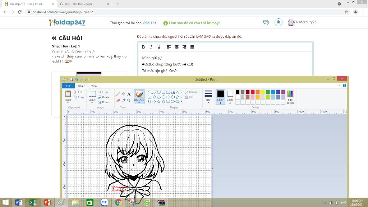Click the Bold formatting button in editor
Image resolution: width=368 pixels, height=207 pixels.
pyautogui.click(x=143, y=47)
